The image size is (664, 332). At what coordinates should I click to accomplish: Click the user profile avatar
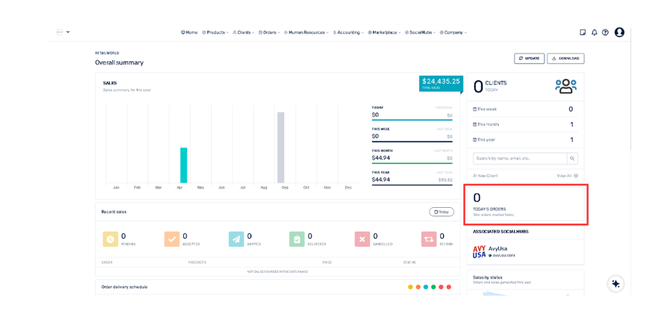pos(620,33)
